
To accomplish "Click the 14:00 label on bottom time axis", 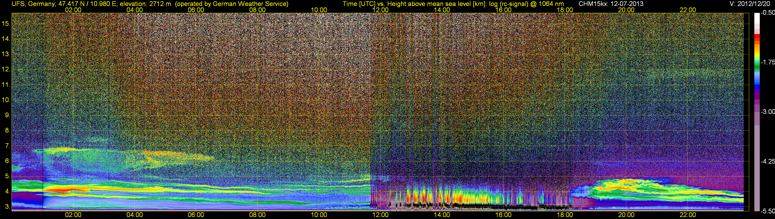I will (x=442, y=215).
